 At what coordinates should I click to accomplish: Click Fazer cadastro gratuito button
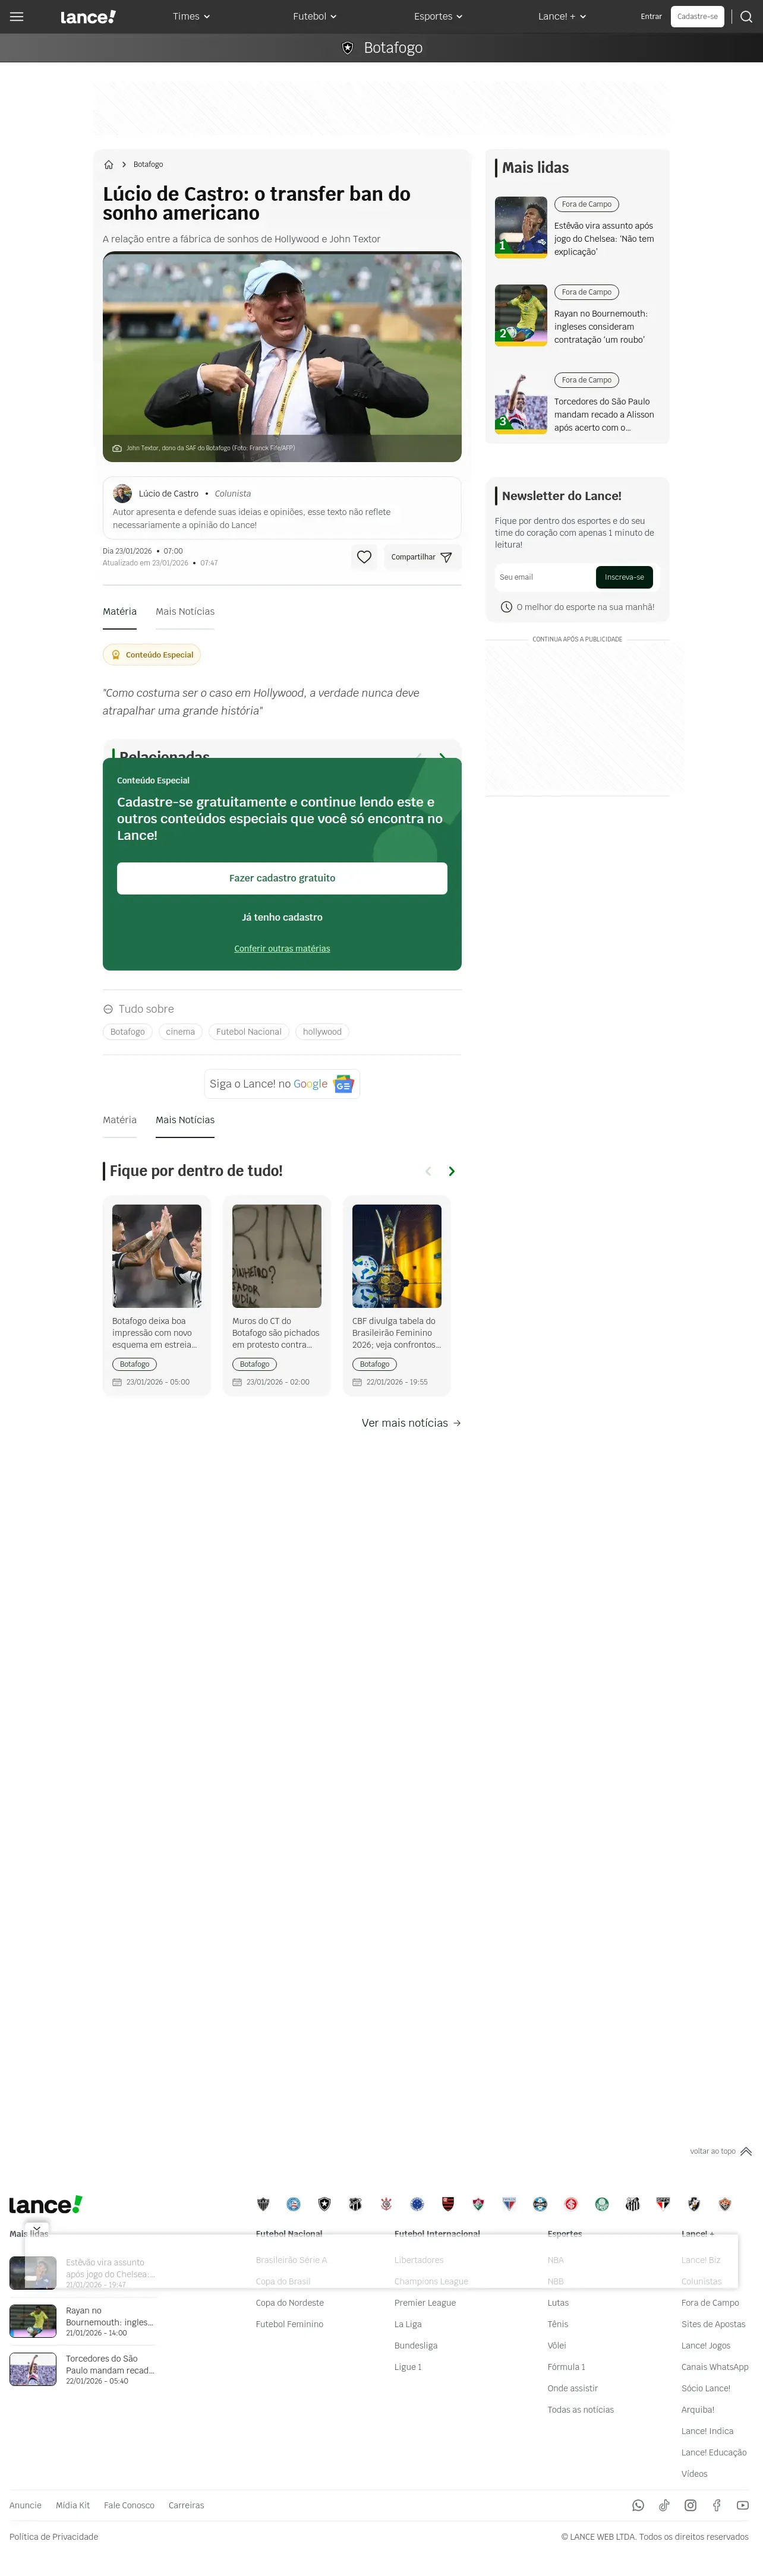(x=282, y=878)
